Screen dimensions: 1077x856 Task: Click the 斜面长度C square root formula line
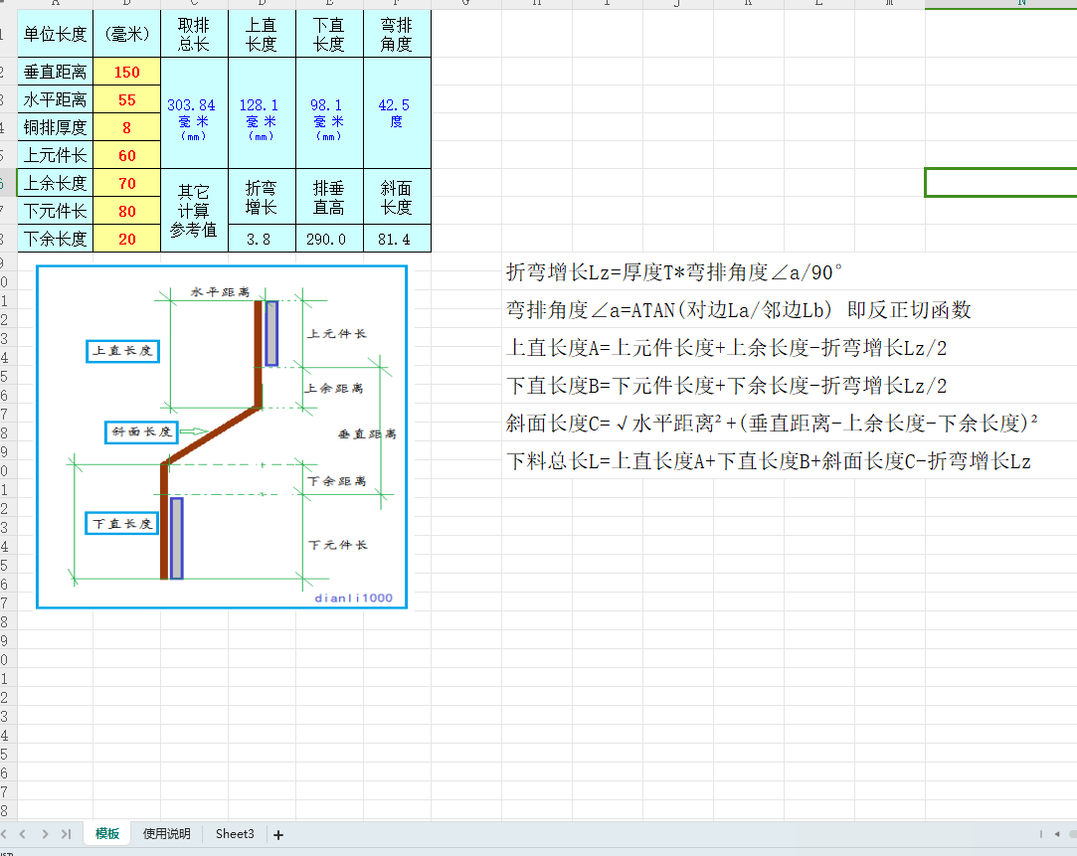click(x=772, y=424)
